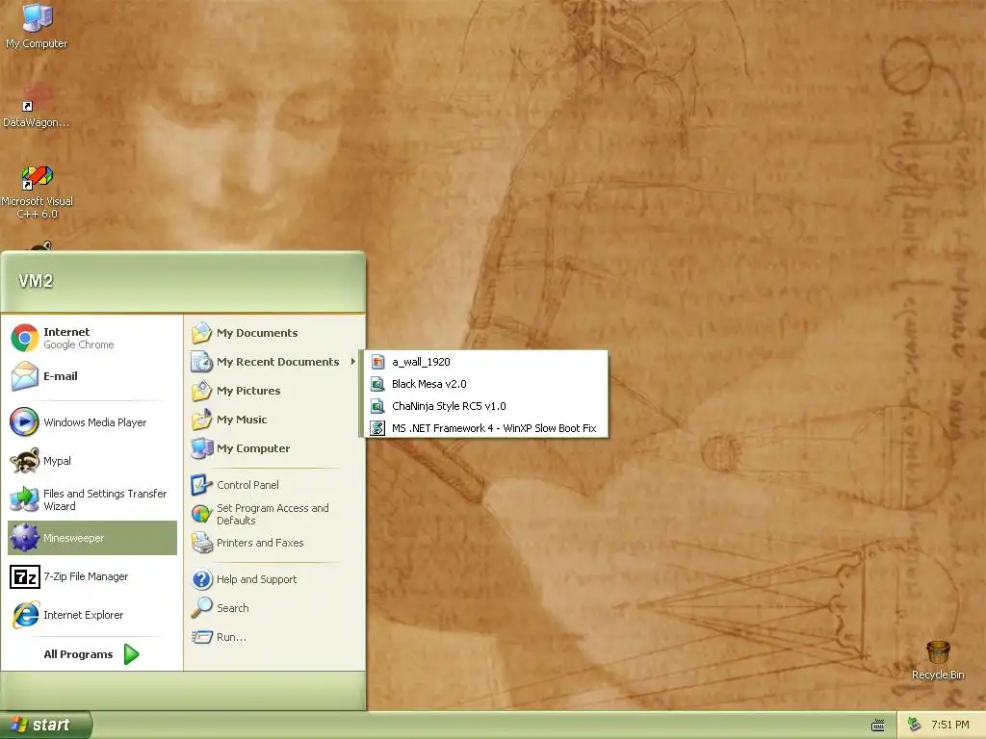Expand My Recent Documents arrow
Screen dimensions: 986x739
[x=352, y=362]
